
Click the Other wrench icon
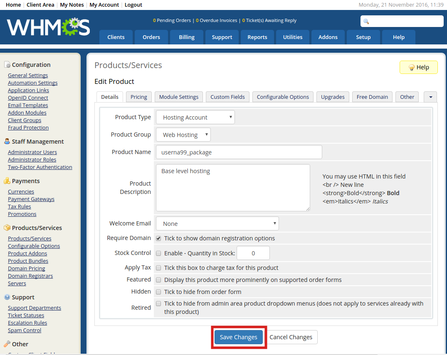(7, 344)
